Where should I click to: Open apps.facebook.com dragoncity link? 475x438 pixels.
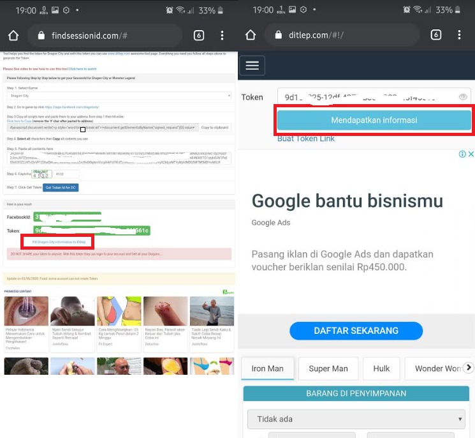[72, 107]
